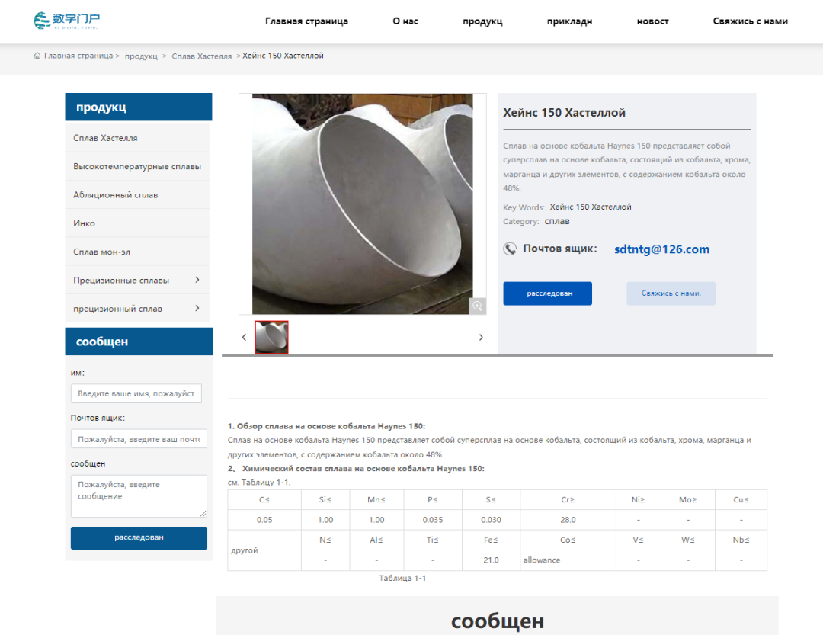Click the продукц sidebar panel header

point(139,107)
